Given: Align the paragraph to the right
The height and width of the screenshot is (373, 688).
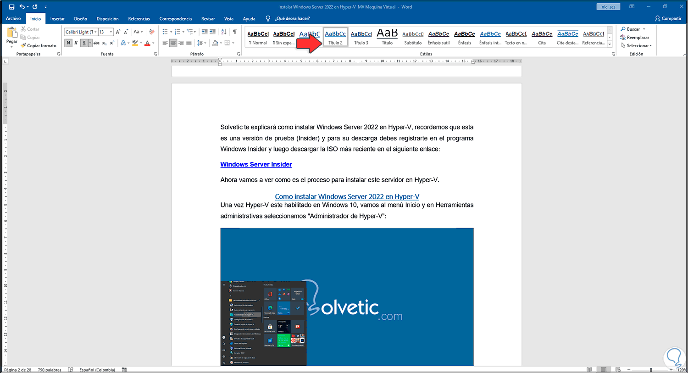Looking at the screenshot, I should 181,43.
